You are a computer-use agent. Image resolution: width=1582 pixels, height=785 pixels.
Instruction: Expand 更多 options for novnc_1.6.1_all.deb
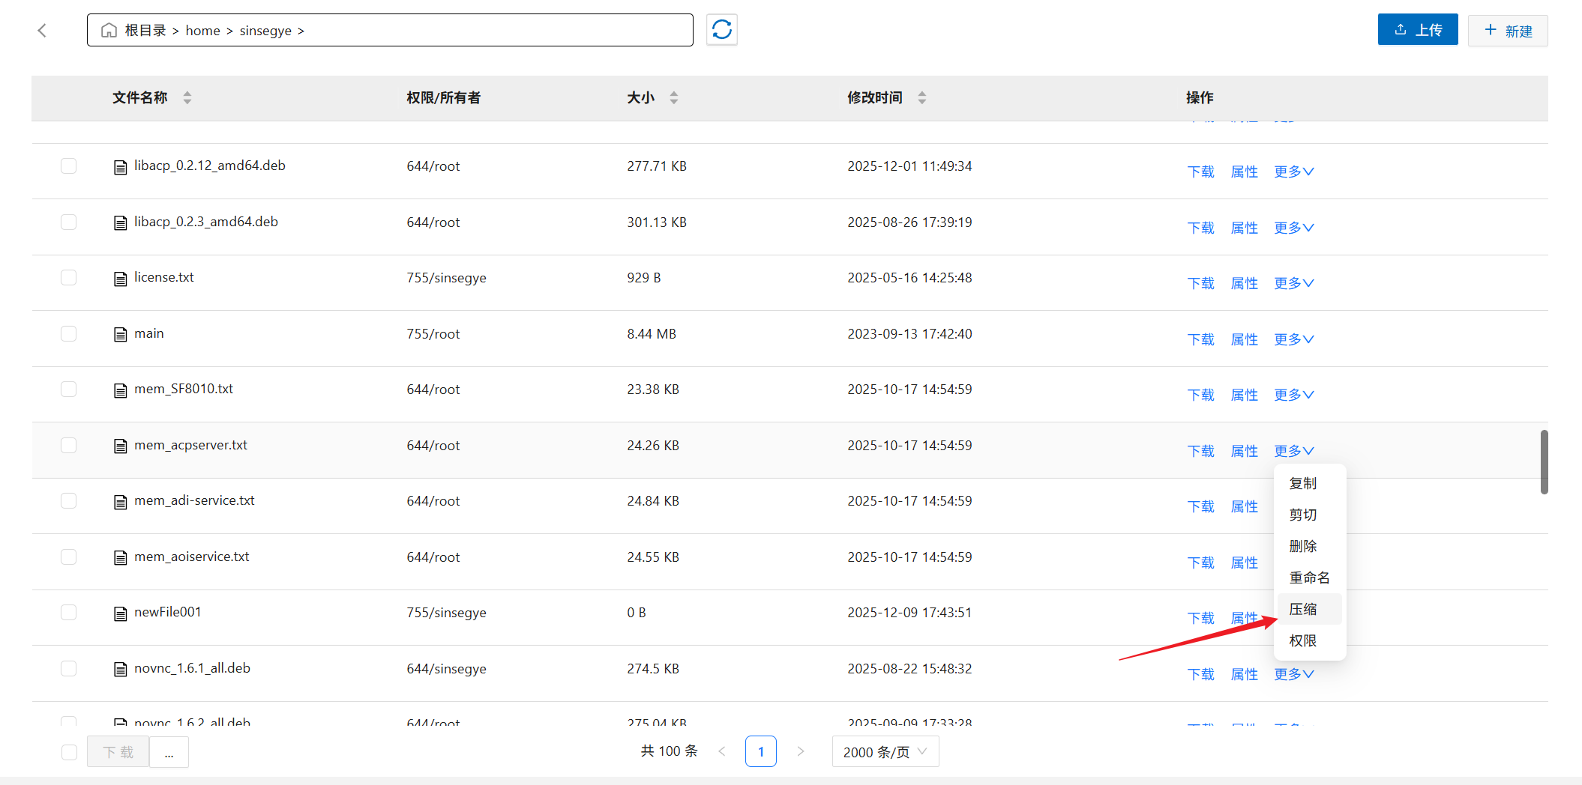click(1293, 674)
